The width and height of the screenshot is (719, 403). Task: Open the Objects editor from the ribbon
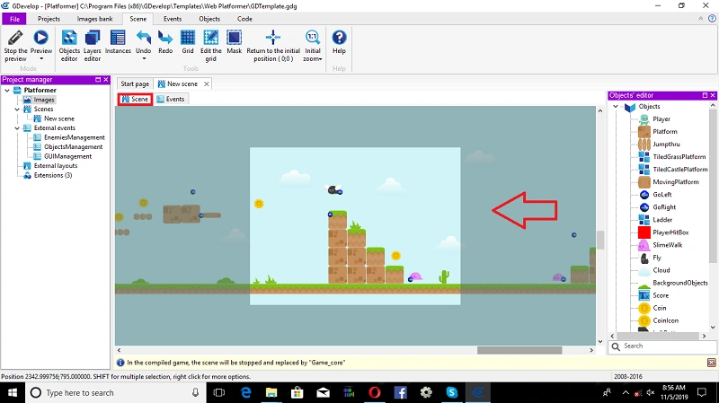coord(69,45)
